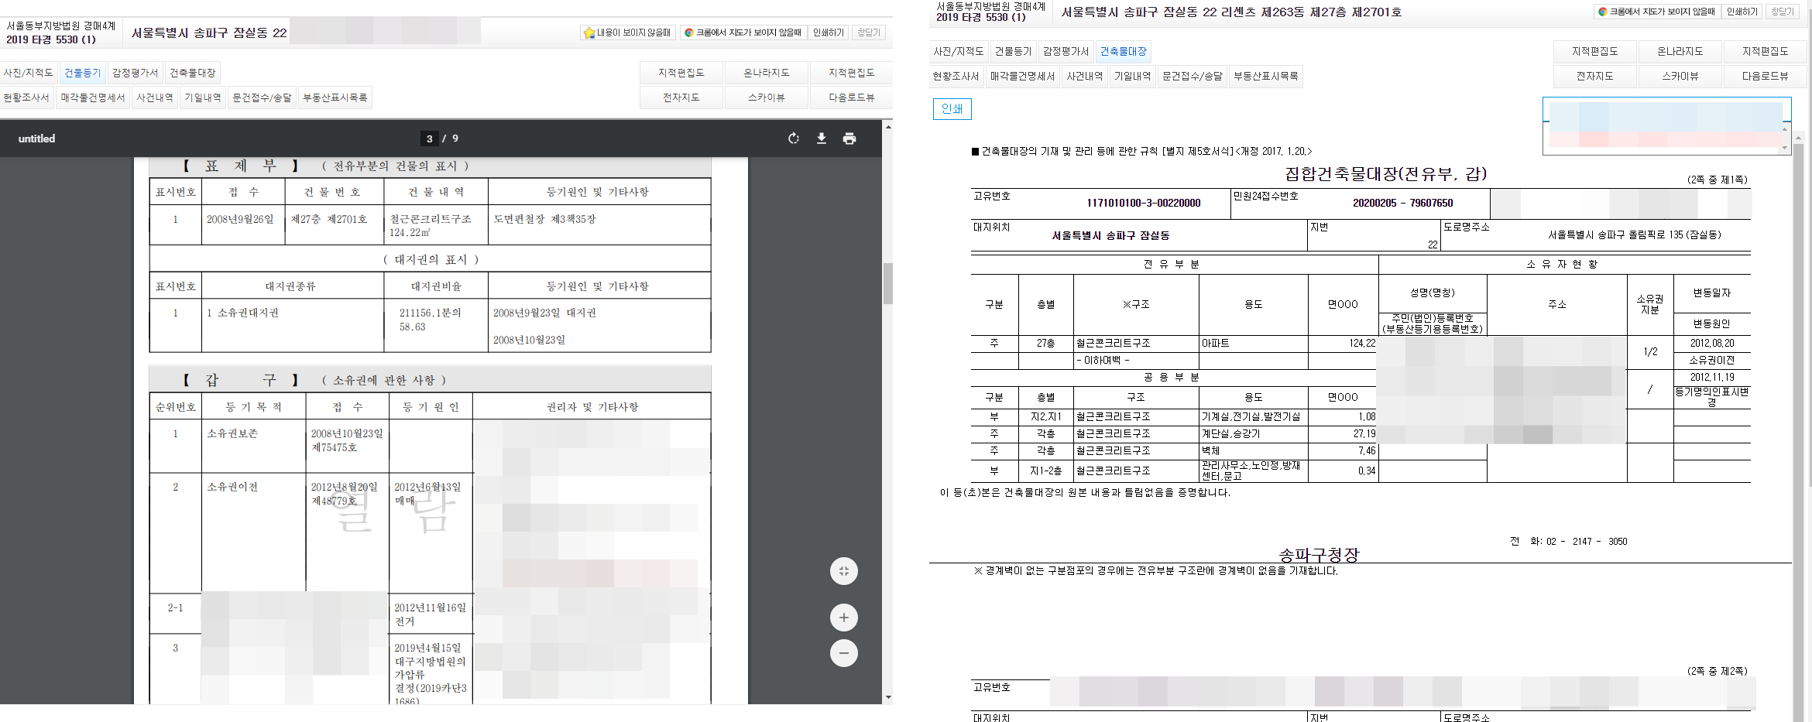Screen dimensions: 1812x722
Task: Open 온나라지도 in right window
Action: [x=1680, y=51]
